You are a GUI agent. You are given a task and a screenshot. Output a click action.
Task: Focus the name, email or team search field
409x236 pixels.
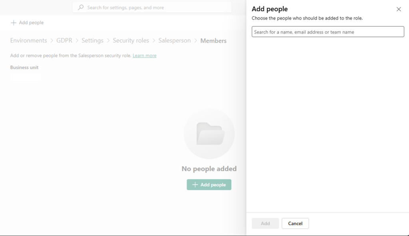click(328, 32)
